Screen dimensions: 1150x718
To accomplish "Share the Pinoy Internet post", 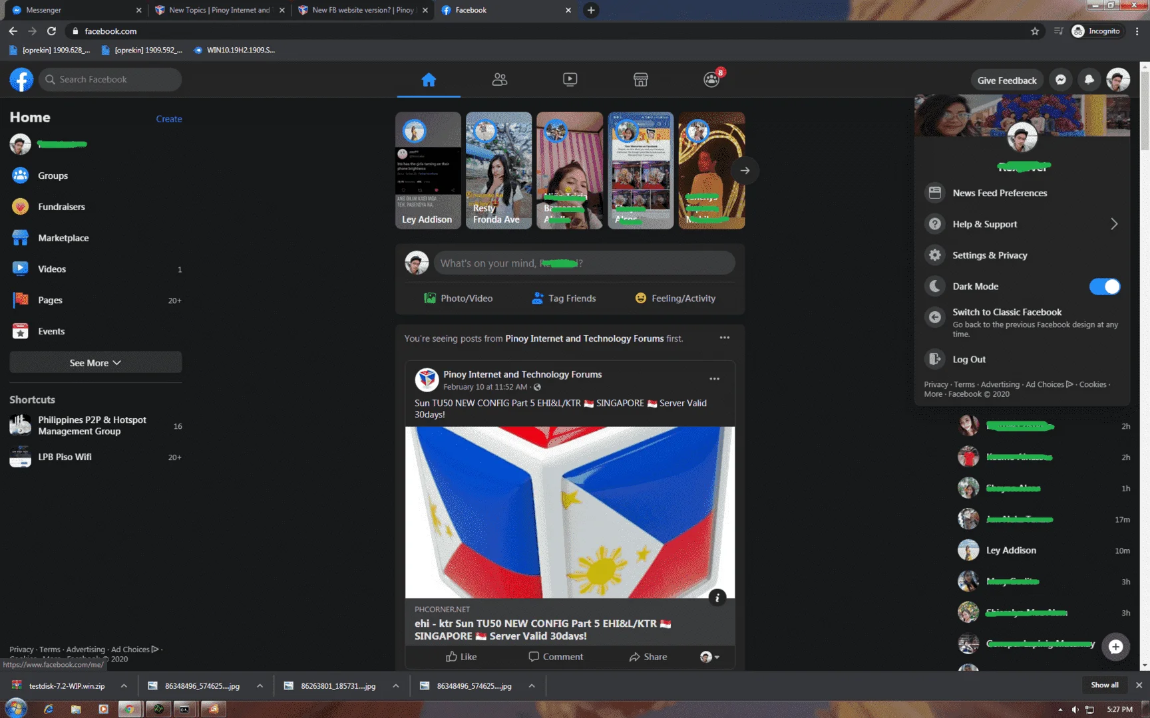I will [x=648, y=657].
